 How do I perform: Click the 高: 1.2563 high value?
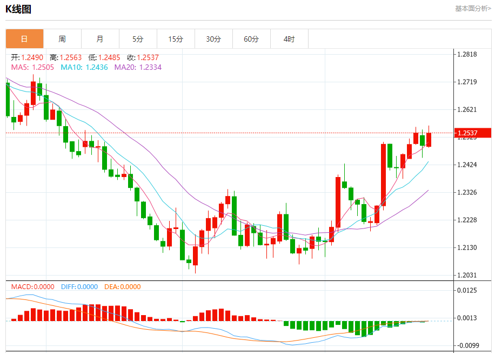66,57
